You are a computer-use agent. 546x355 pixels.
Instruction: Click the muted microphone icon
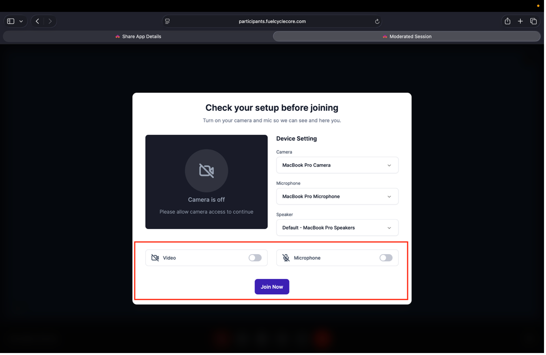(x=286, y=258)
